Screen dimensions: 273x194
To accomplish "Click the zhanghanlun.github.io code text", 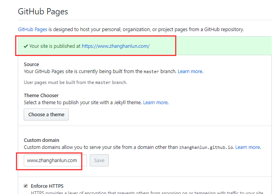I will [x=206, y=147].
